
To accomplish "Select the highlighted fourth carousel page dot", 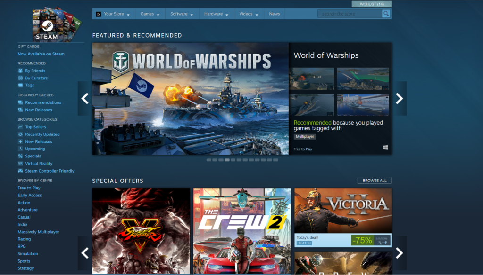I will [227, 160].
